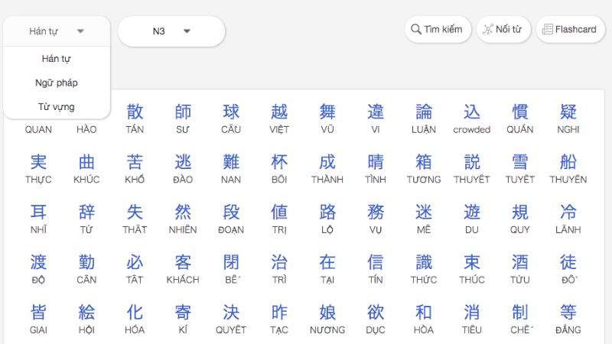View kanji 遊 DU

point(472,219)
